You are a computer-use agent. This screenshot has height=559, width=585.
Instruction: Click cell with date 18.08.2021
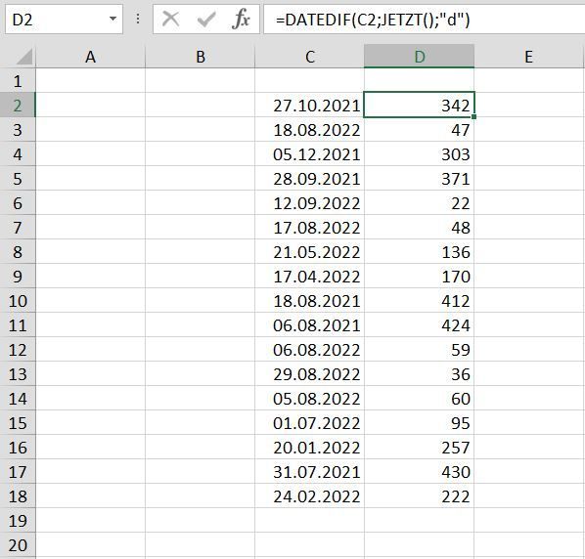310,301
